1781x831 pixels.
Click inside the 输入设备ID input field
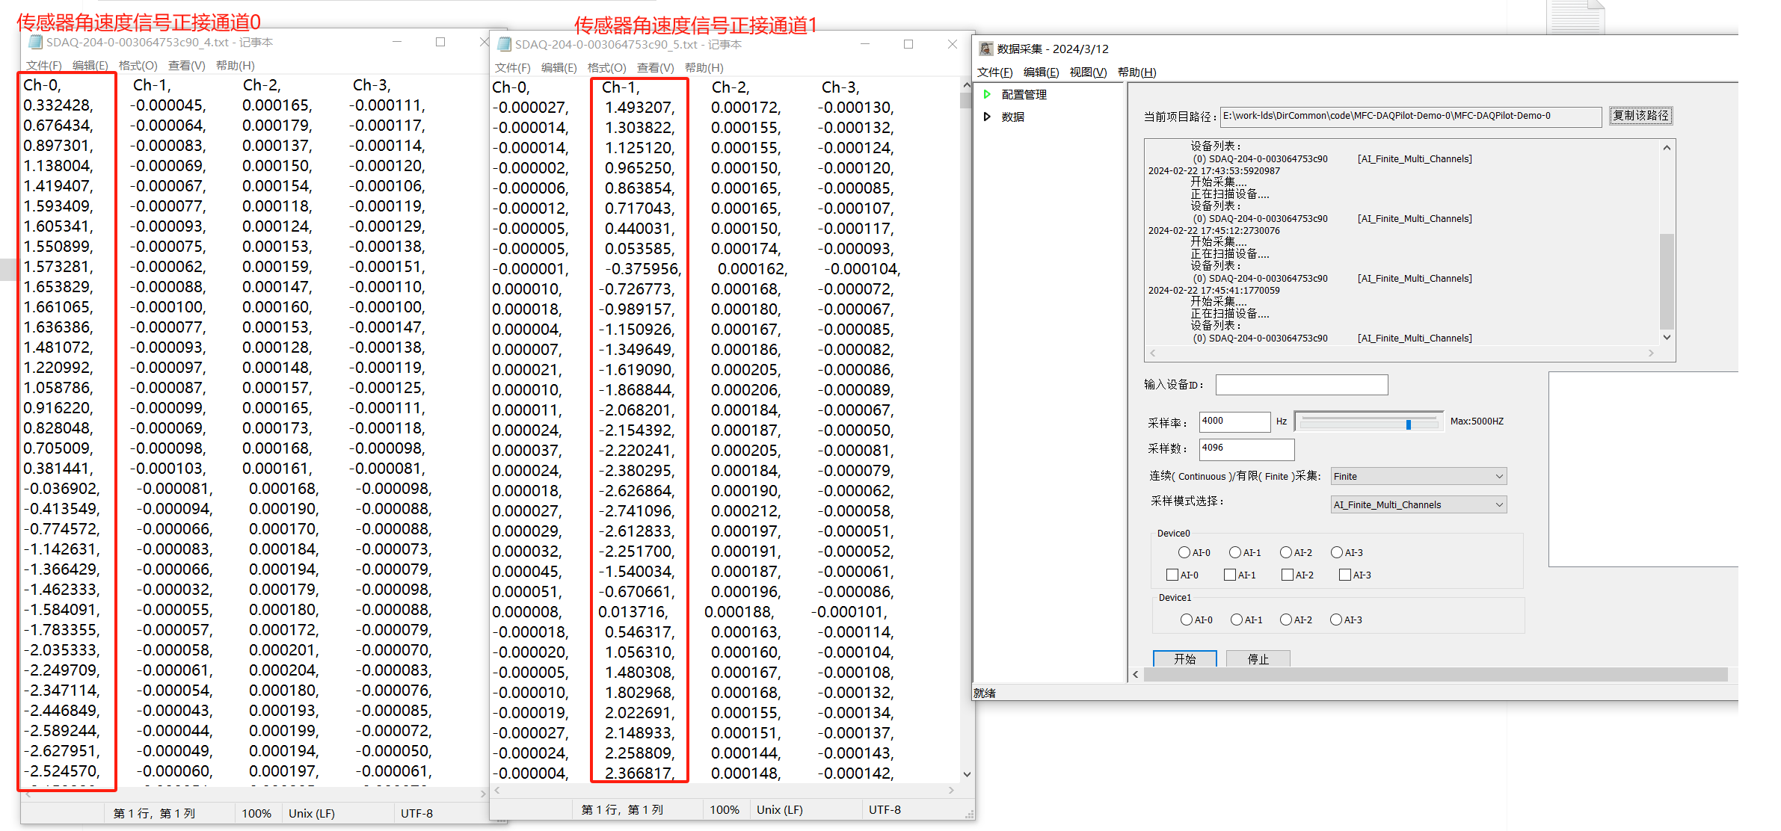pyautogui.click(x=1301, y=384)
